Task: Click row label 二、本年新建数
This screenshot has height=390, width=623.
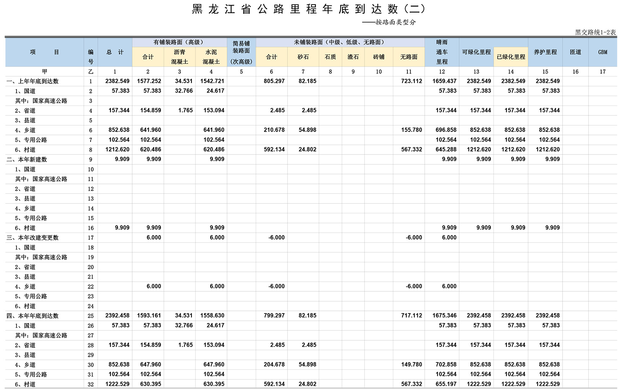Action: (27, 159)
